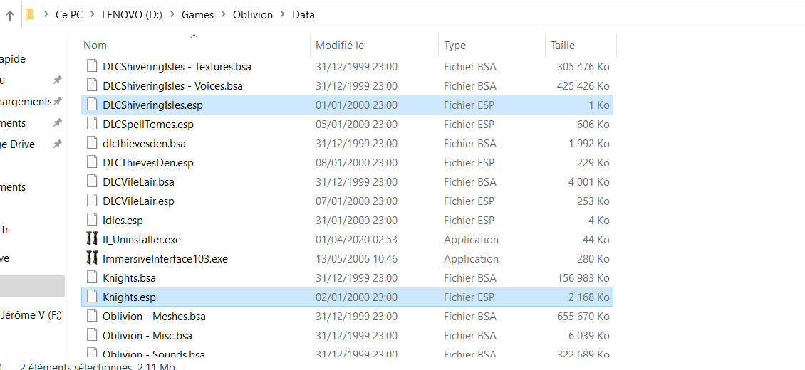The image size is (805, 370).
Task: Click the 2 168 Ko size value
Action: (x=588, y=297)
